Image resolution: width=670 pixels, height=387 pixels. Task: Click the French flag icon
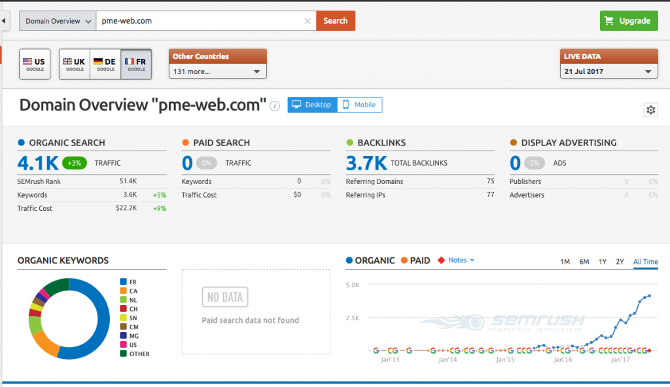(130, 62)
